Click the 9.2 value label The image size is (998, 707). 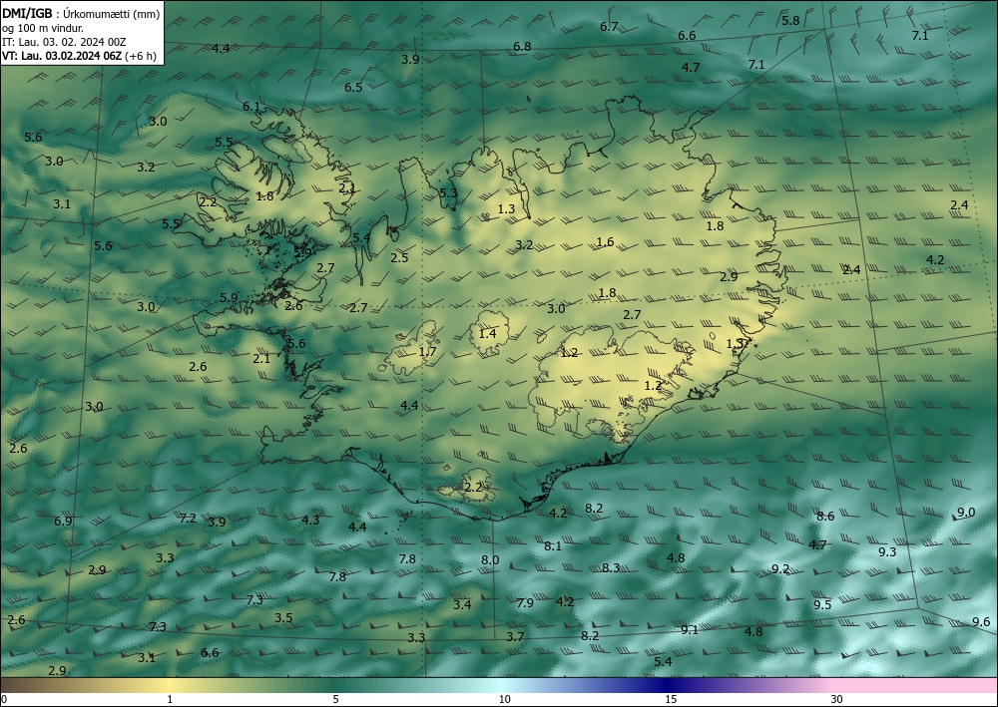(x=780, y=569)
